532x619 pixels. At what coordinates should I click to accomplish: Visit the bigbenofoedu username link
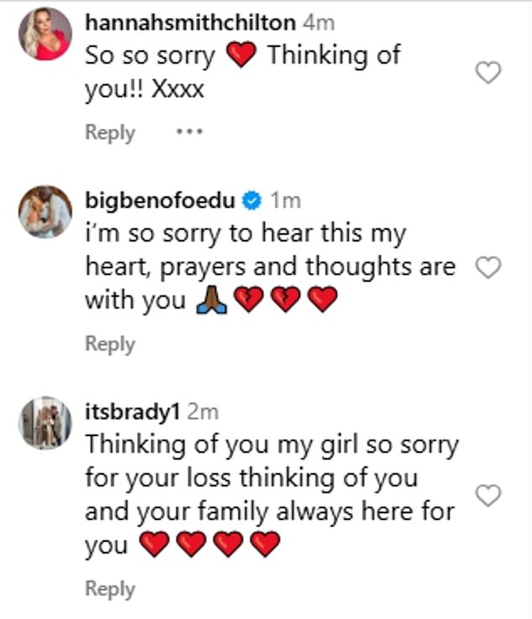point(160,200)
